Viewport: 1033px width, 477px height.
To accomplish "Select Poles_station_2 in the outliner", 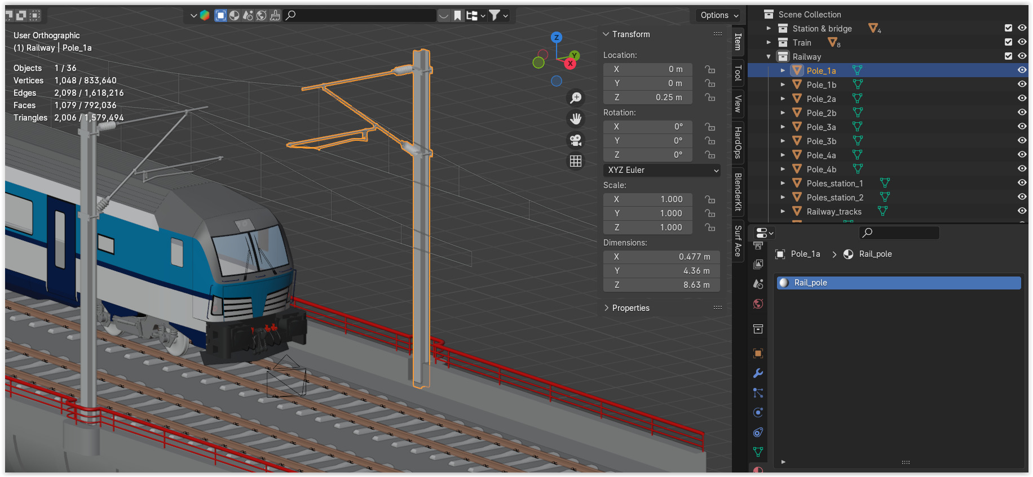I will click(x=835, y=197).
